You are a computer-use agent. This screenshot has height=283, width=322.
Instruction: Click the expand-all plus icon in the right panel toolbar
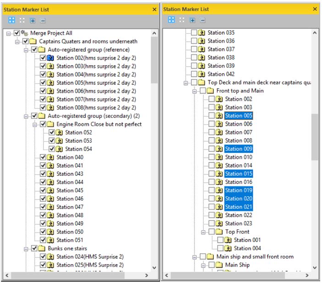[x=192, y=20]
